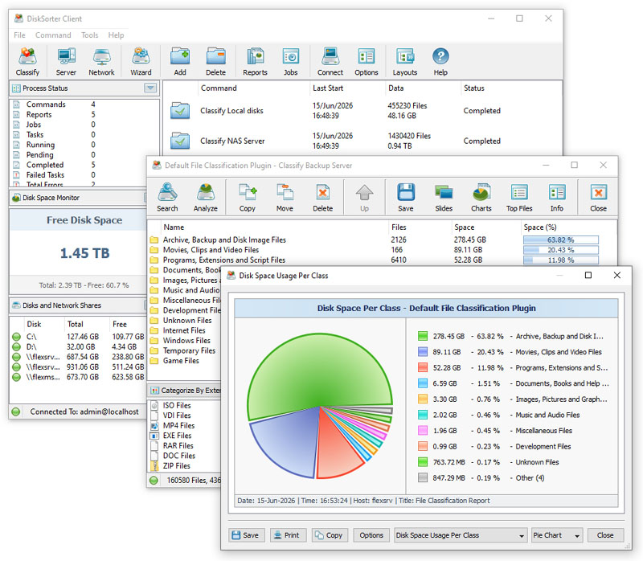This screenshot has height=561, width=643.
Task: Click the Add command icon
Action: pyautogui.click(x=180, y=62)
